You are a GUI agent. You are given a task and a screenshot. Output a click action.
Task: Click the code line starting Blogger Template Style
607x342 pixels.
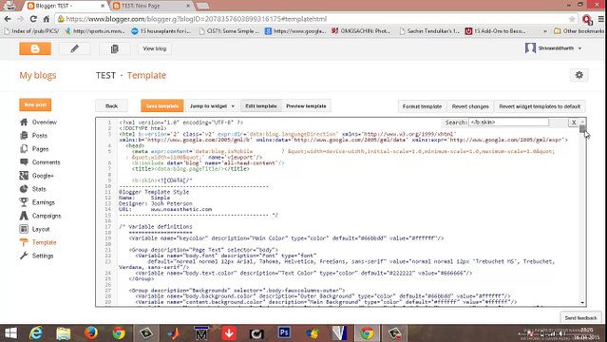154,192
